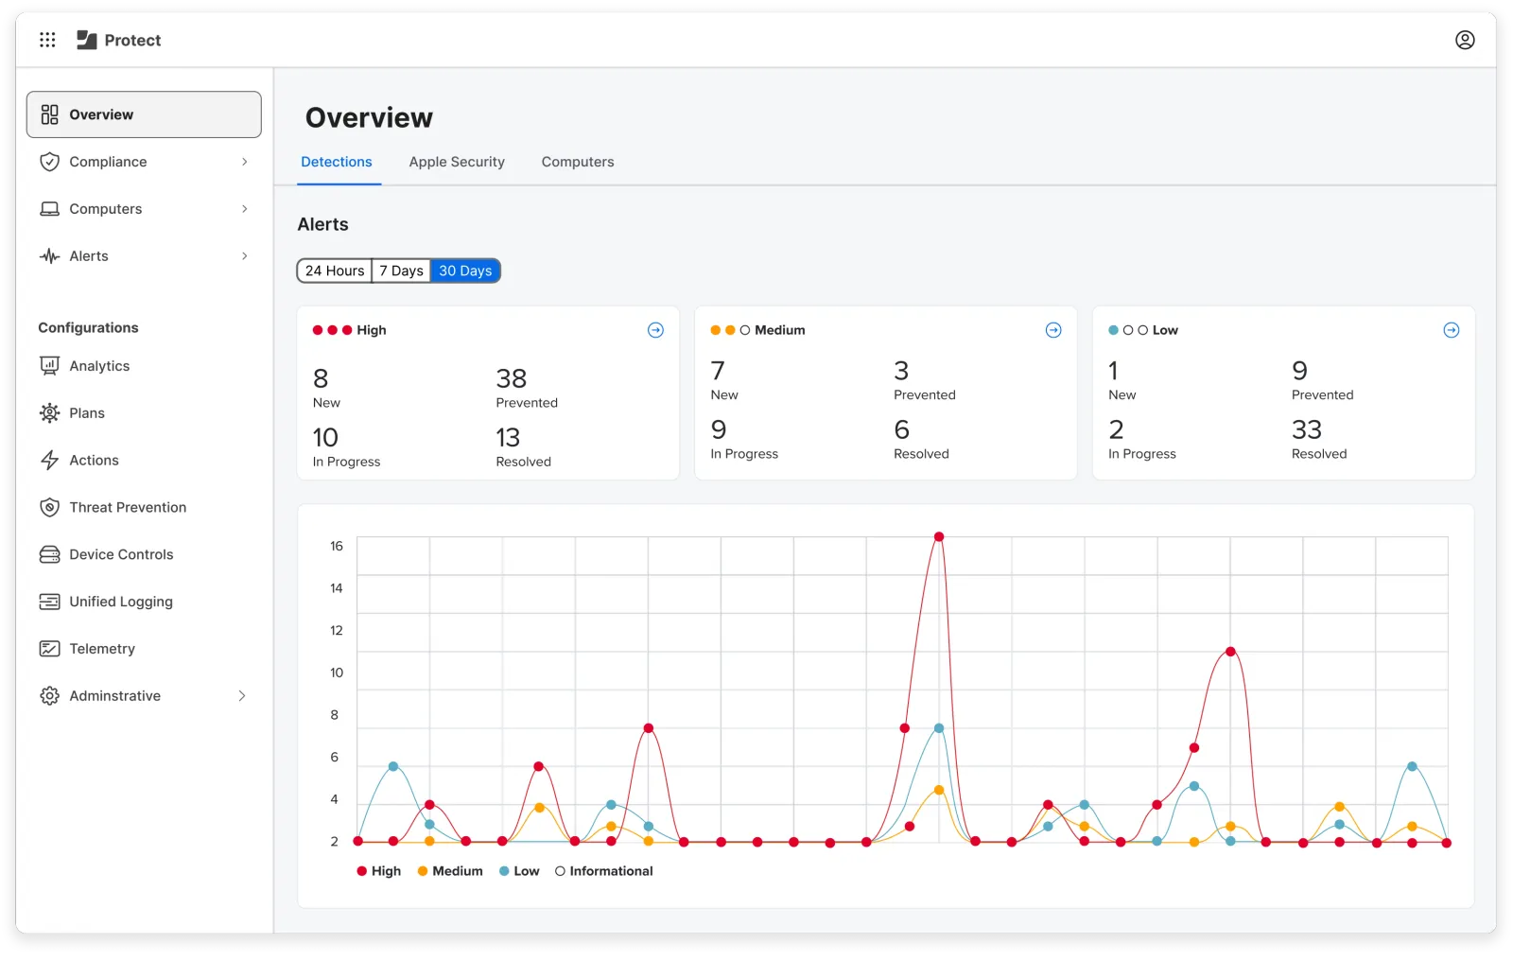Toggle the Informational series in the legend

coord(603,871)
